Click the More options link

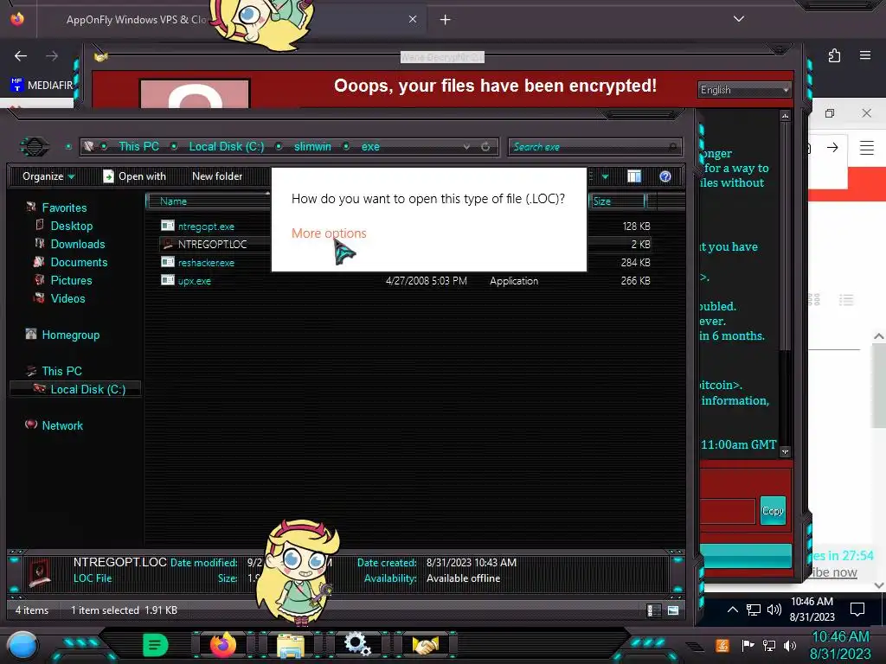(329, 233)
